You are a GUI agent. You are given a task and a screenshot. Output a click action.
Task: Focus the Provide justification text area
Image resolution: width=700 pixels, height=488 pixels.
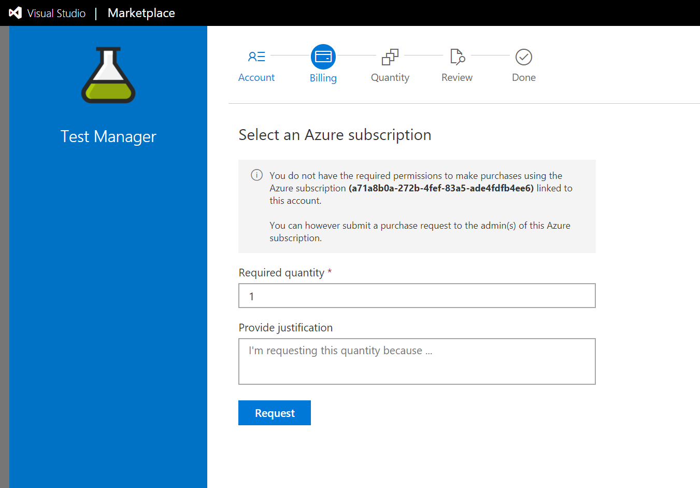pos(417,361)
